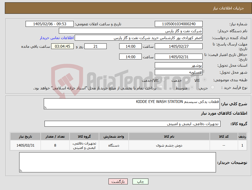Click item name cell دوش چشم شوی
Image resolution: width=252 pixels, height=190 pixels.
pos(169,145)
